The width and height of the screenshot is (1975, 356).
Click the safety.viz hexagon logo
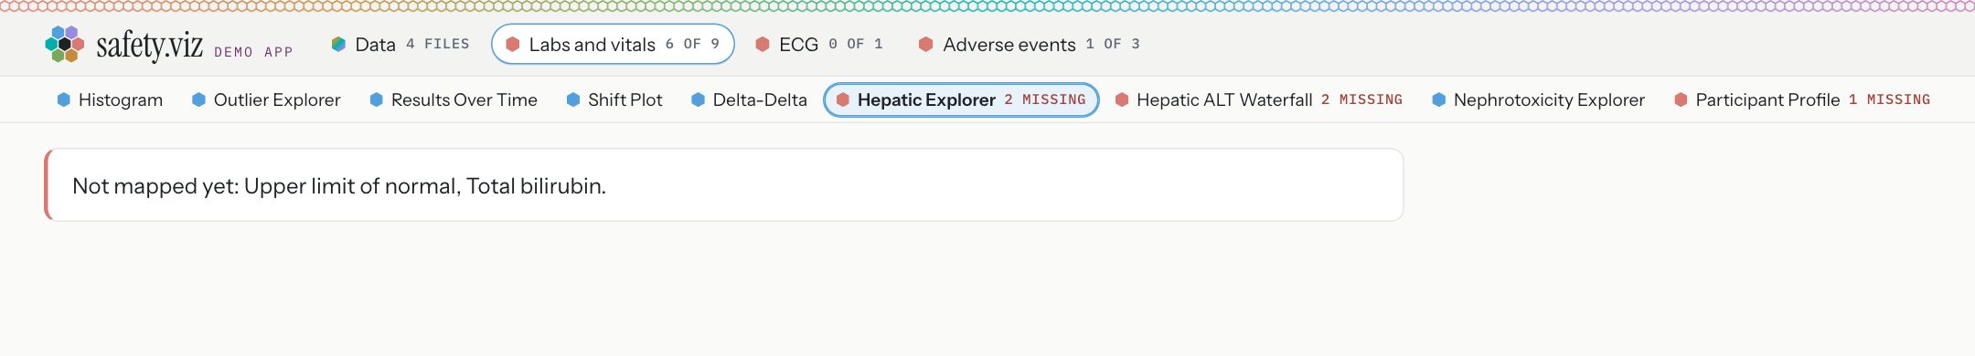click(65, 44)
